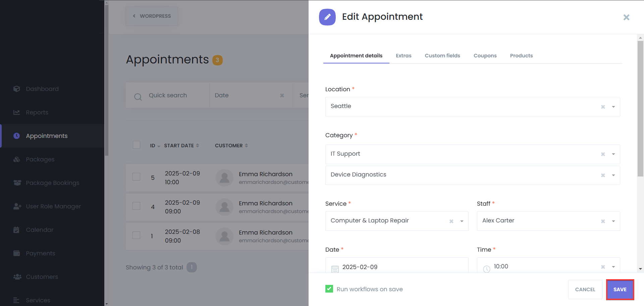Uncheck Run workflows on save
Image resolution: width=644 pixels, height=306 pixels.
point(329,289)
